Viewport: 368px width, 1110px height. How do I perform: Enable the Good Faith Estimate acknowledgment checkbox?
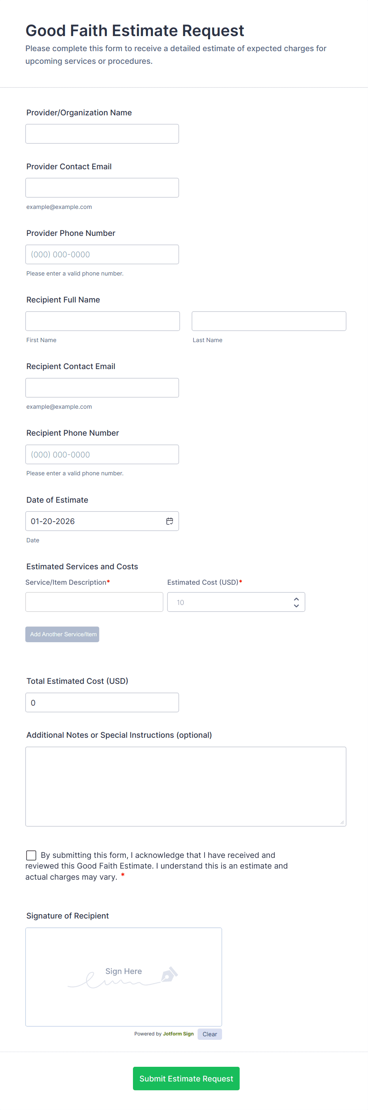point(30,855)
